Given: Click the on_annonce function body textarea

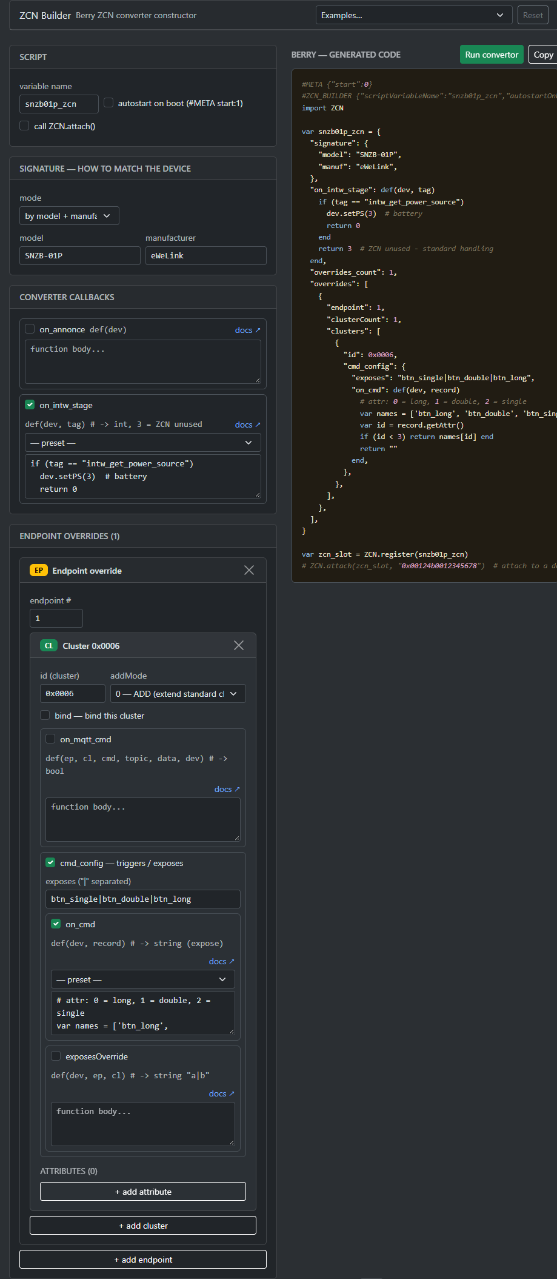Looking at the screenshot, I should [x=143, y=361].
